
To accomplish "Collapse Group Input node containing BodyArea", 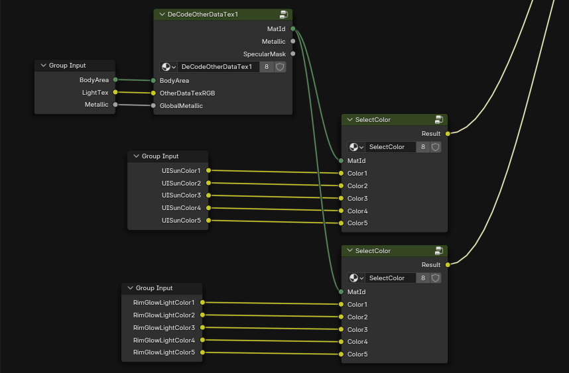I will click(x=43, y=66).
